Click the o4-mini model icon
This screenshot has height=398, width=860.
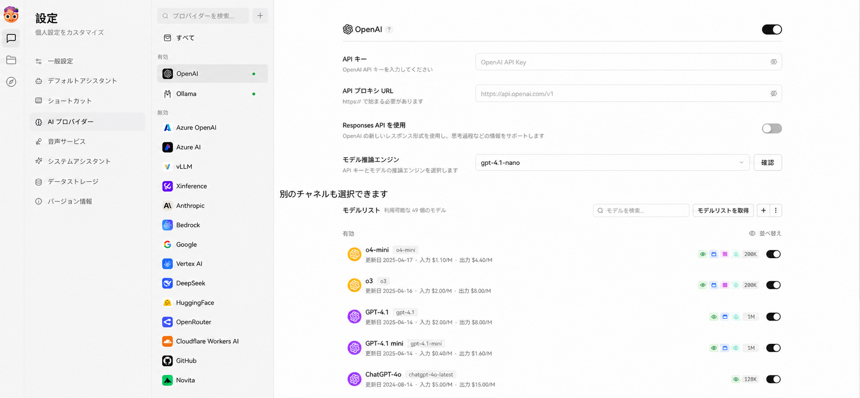coord(354,254)
